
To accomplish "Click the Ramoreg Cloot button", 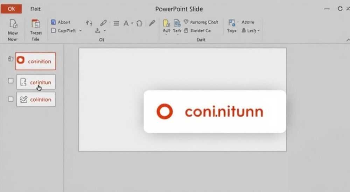I will (201, 22).
